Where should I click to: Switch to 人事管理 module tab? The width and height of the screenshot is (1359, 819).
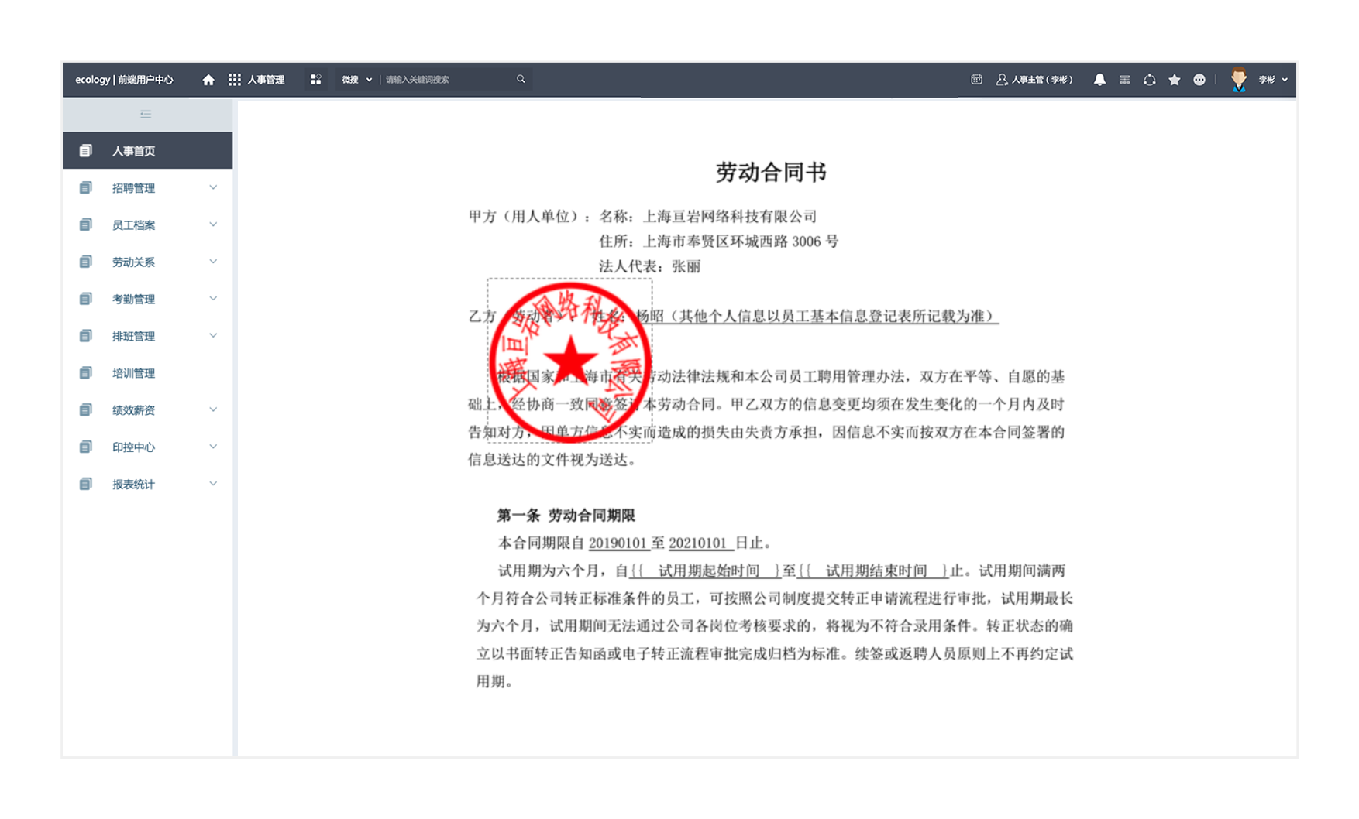tap(267, 79)
